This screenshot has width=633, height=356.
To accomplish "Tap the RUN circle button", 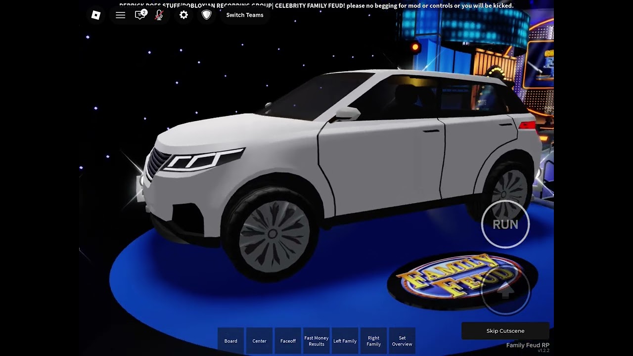I will [505, 224].
